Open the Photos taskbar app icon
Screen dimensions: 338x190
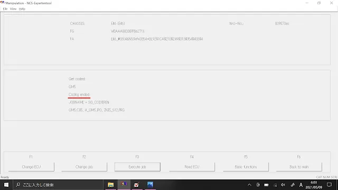(150, 185)
